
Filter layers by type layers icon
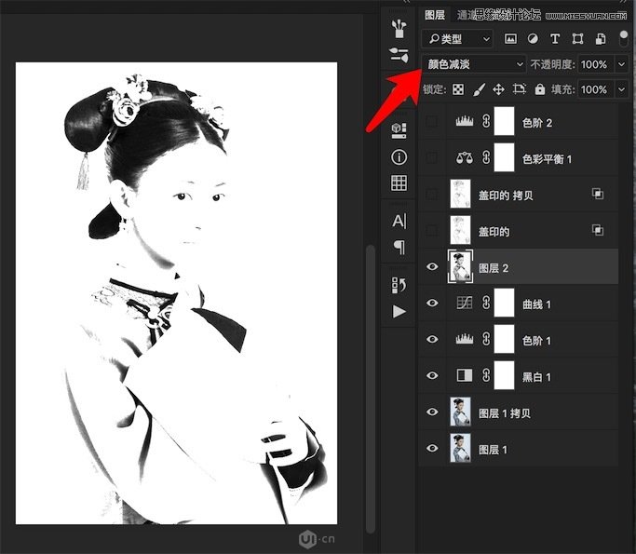(x=555, y=39)
